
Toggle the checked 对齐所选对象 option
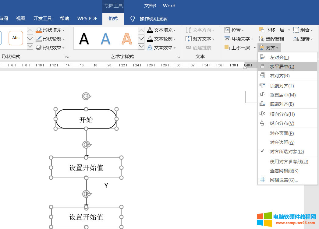click(286, 152)
